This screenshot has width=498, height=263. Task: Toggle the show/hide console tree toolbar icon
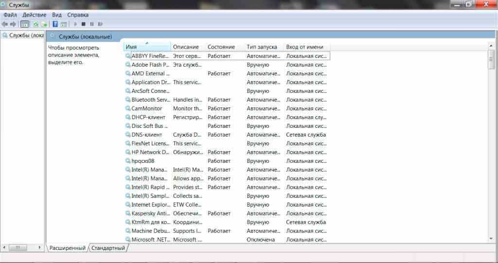coord(24,24)
